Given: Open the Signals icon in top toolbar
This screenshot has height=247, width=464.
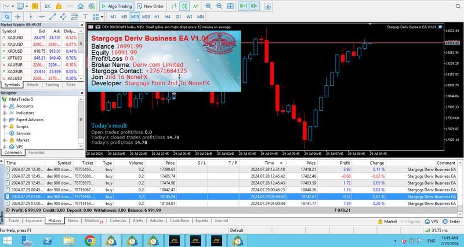Looking at the screenshot, I should pos(70,6).
